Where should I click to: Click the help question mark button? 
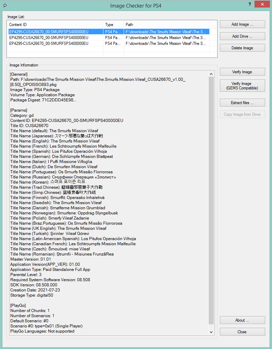click(250, 4)
